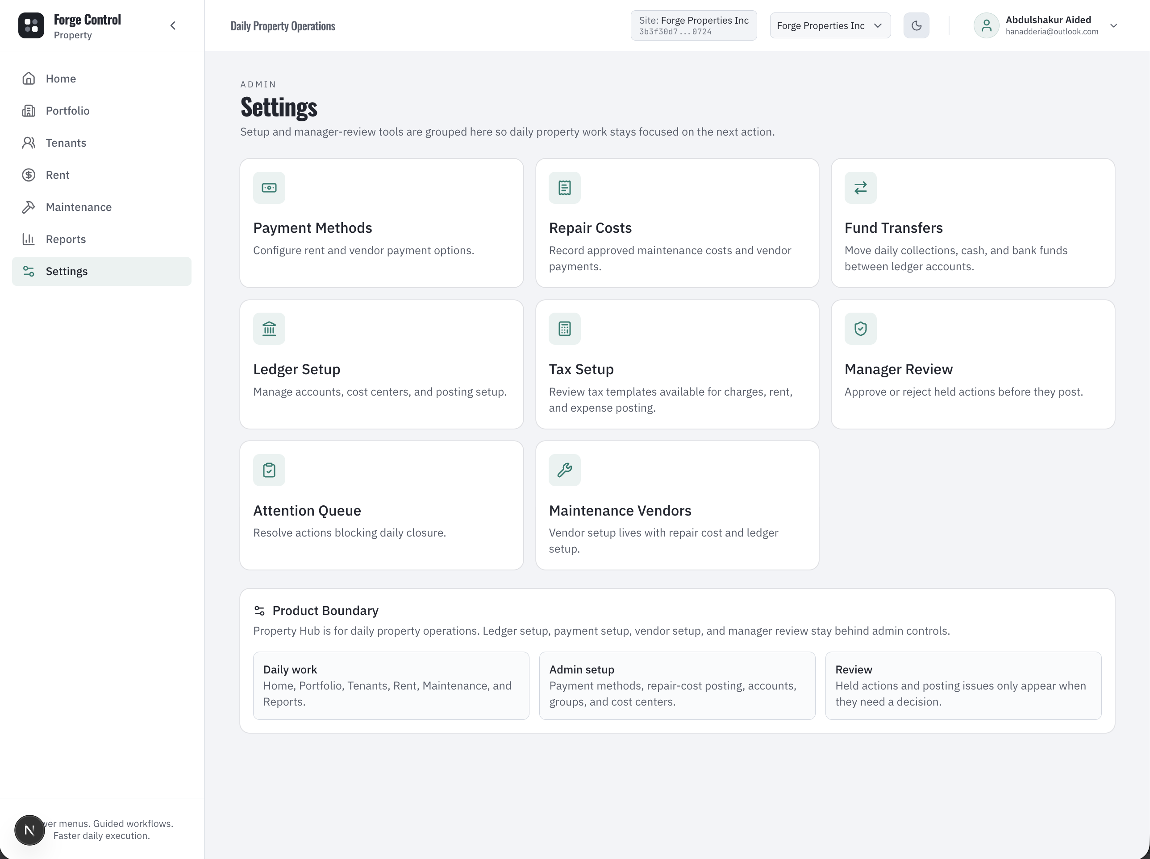
Task: Click the Ledger Setup bank icon
Action: point(269,329)
